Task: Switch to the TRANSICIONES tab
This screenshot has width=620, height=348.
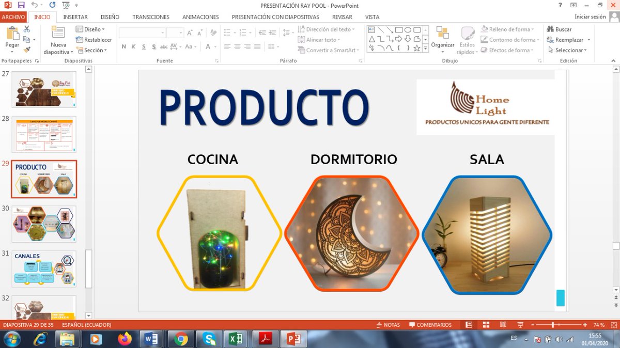Action: [x=151, y=17]
